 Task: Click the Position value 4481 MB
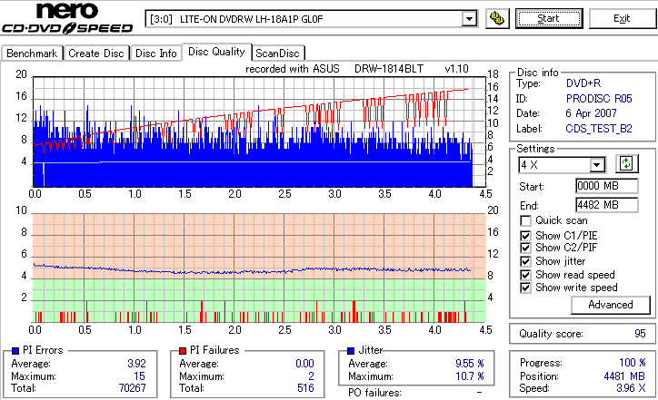point(624,376)
